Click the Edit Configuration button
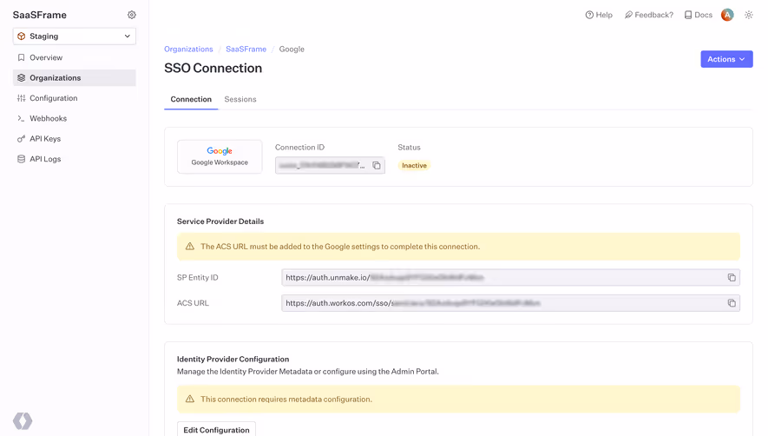The height and width of the screenshot is (436, 768). pos(216,430)
